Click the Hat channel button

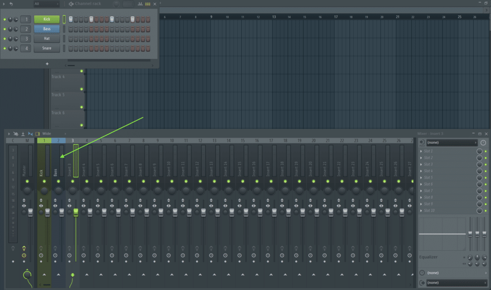pyautogui.click(x=47, y=38)
